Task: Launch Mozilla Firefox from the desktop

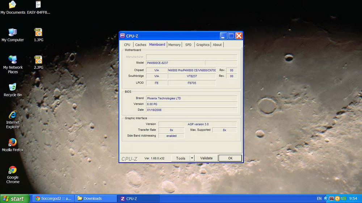Action: (x=13, y=143)
